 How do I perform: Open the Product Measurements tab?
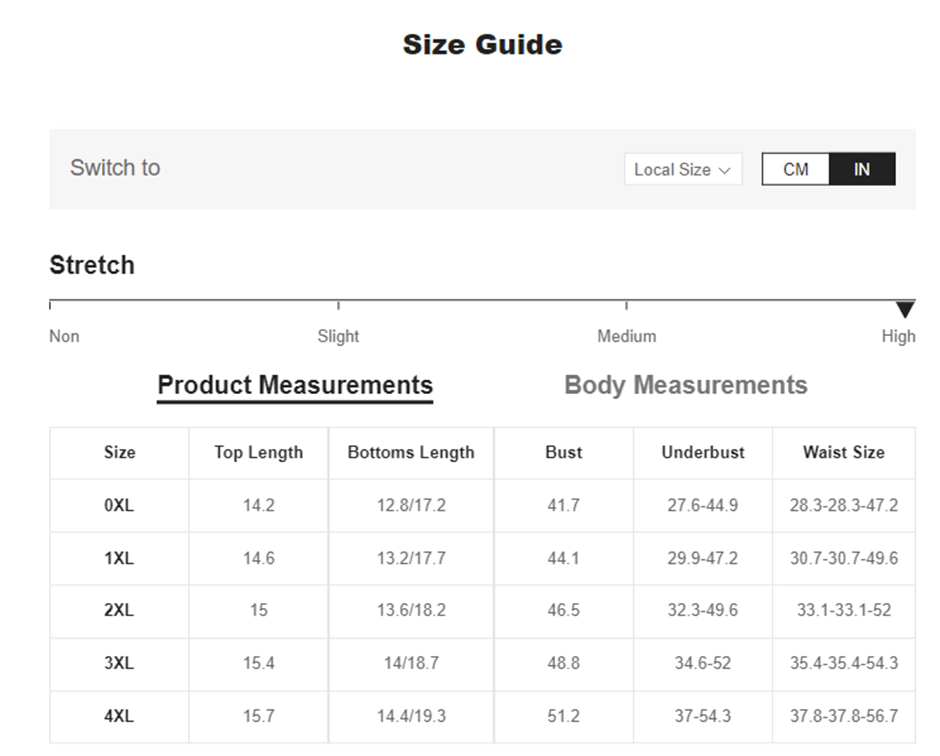(x=295, y=385)
